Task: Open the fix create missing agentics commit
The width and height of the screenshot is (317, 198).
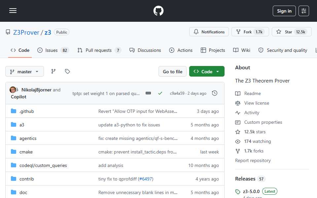Action: 138,138
